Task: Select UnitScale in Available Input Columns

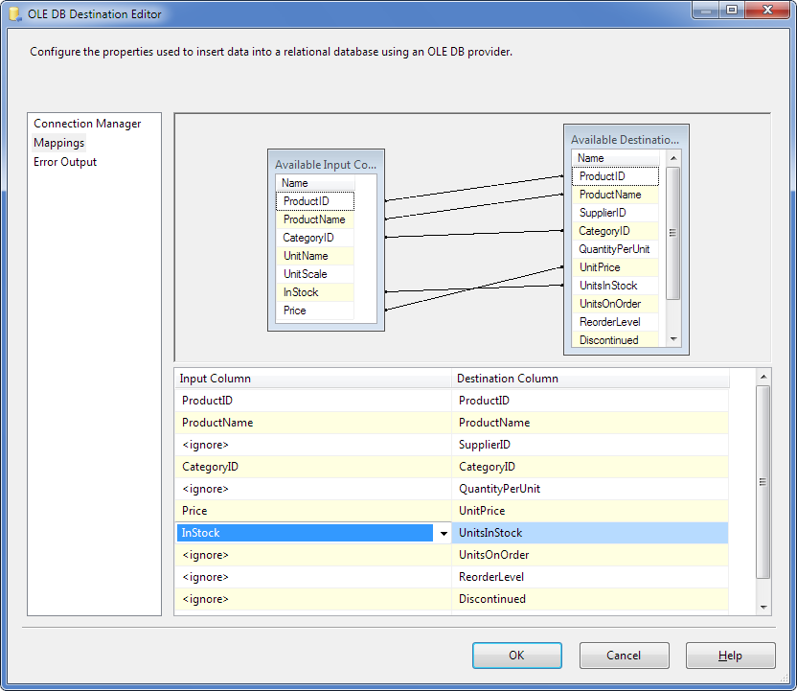Action: (x=305, y=274)
